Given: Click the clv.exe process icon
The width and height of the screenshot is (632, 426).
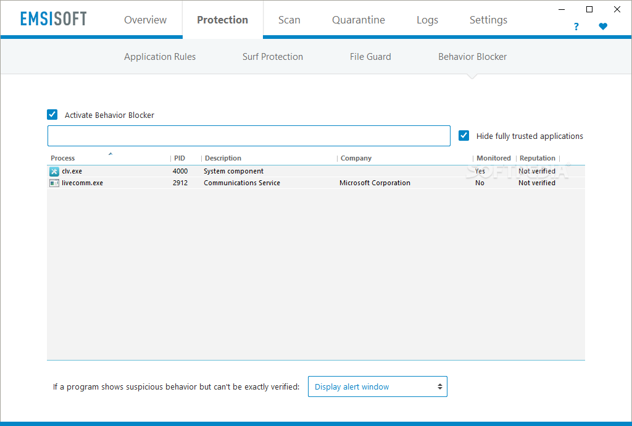Looking at the screenshot, I should 54,171.
